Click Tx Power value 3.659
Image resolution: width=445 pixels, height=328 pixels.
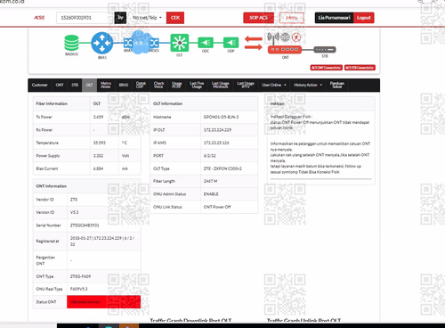[98, 117]
